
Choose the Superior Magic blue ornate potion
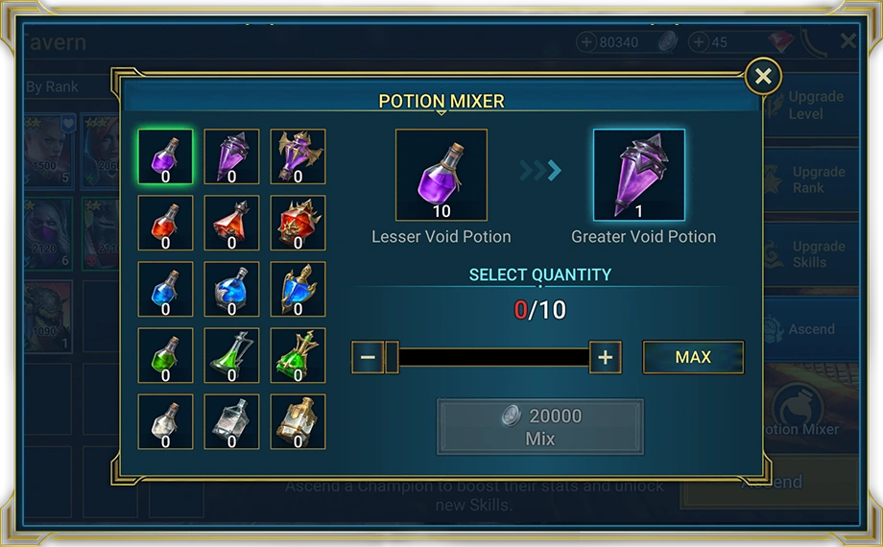coord(298,289)
